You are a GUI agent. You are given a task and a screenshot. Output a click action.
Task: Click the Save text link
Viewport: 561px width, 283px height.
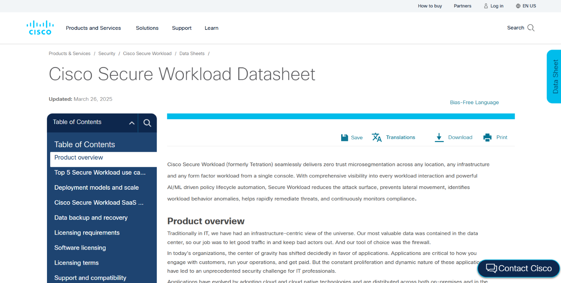click(357, 137)
